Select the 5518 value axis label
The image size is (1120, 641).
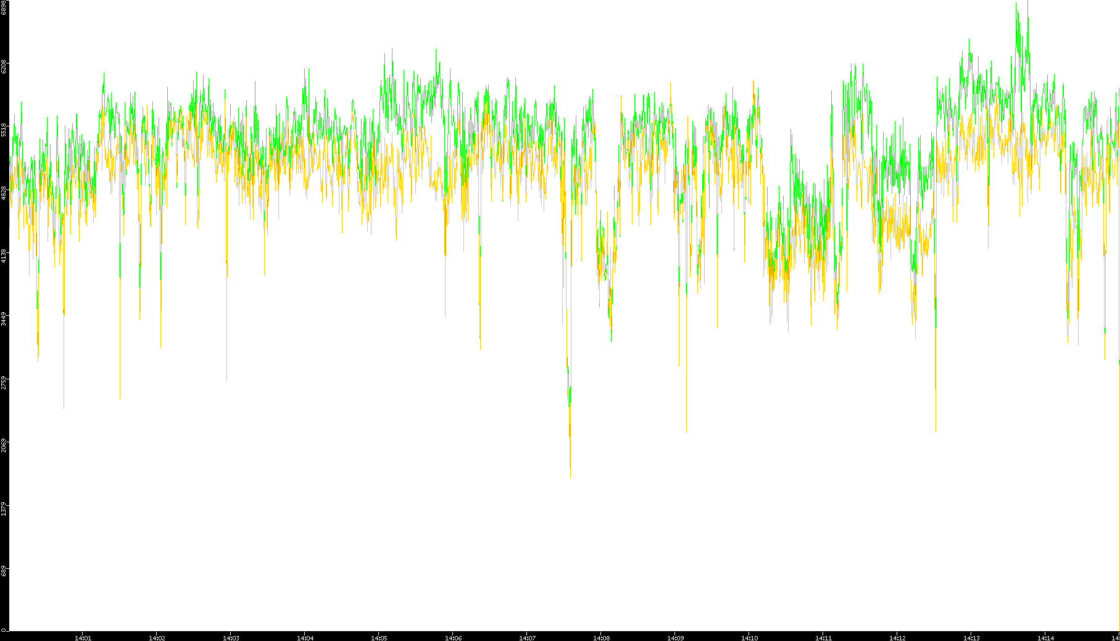pyautogui.click(x=4, y=130)
